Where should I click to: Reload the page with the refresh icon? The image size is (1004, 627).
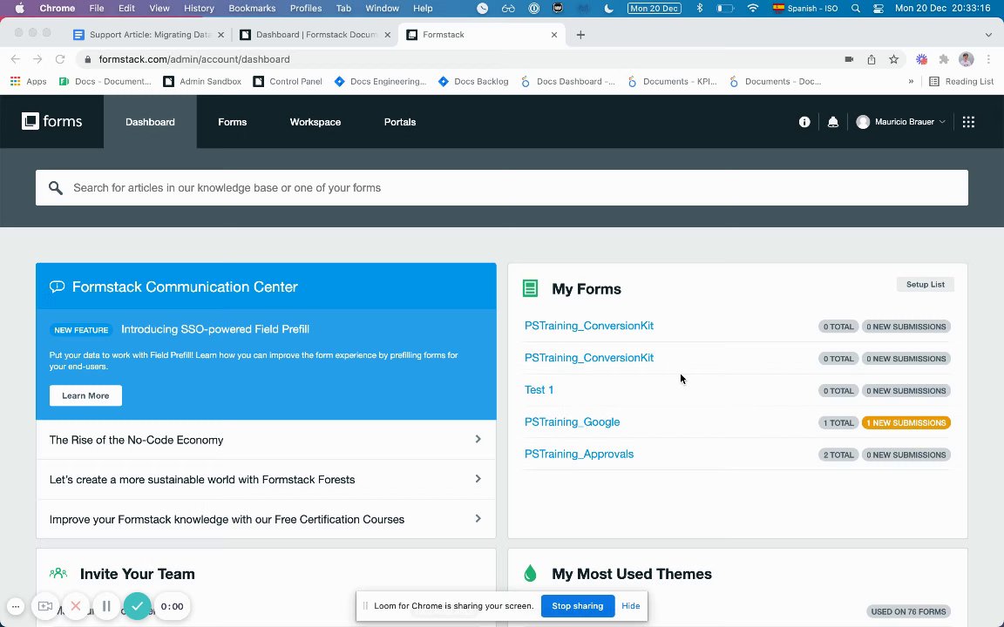[60, 59]
